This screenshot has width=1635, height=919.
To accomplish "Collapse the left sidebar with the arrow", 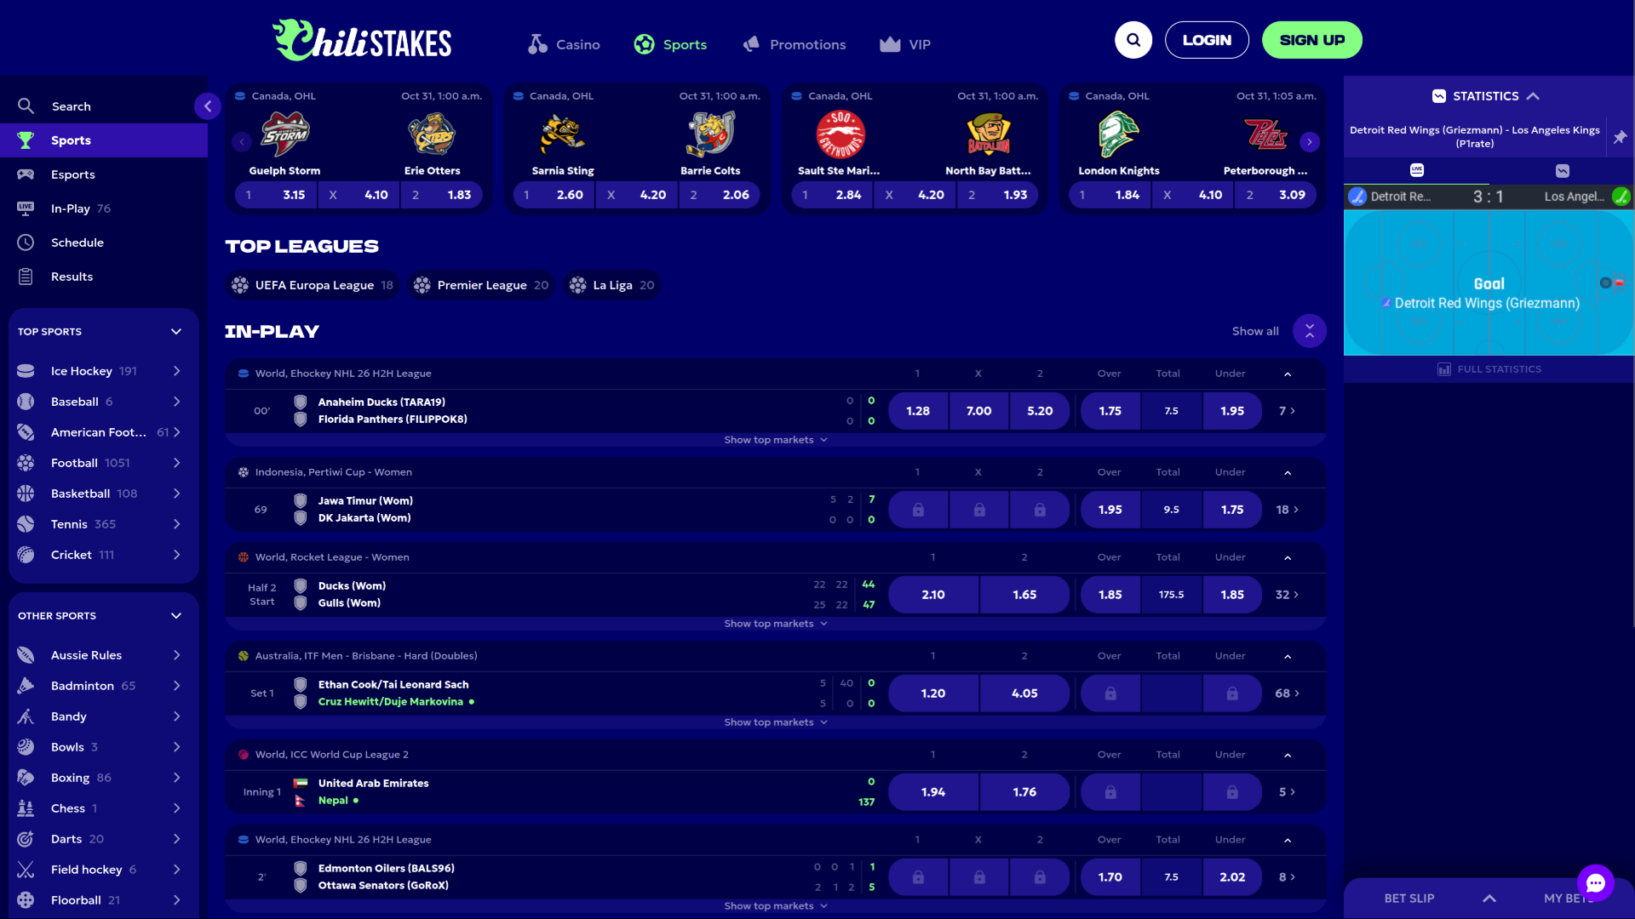I will pyautogui.click(x=207, y=106).
